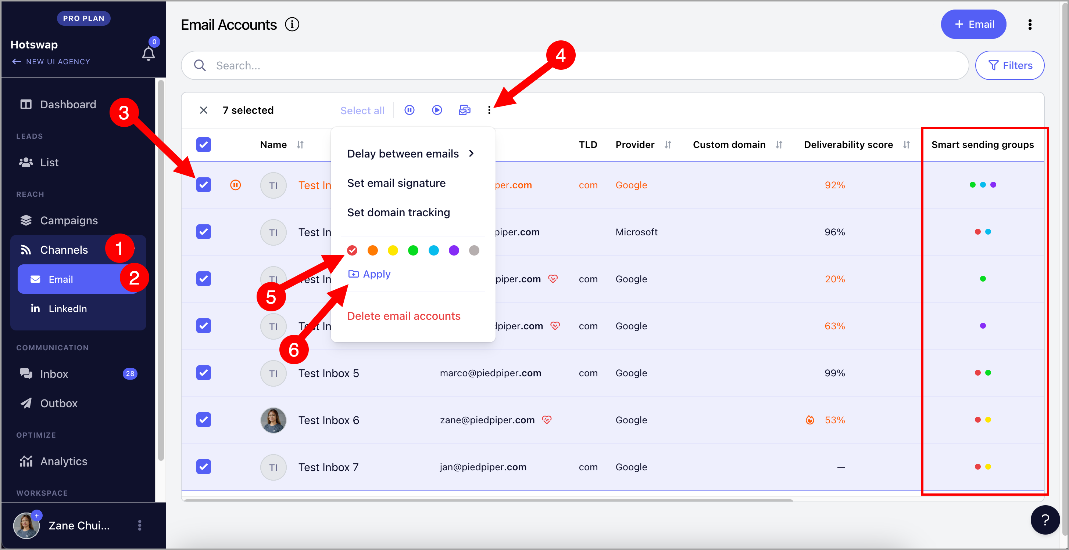
Task: Open the bulk actions three-dot menu
Action: pyautogui.click(x=489, y=110)
